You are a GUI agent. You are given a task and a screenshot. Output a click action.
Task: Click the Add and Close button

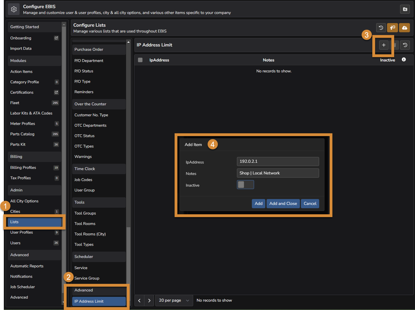click(x=283, y=204)
